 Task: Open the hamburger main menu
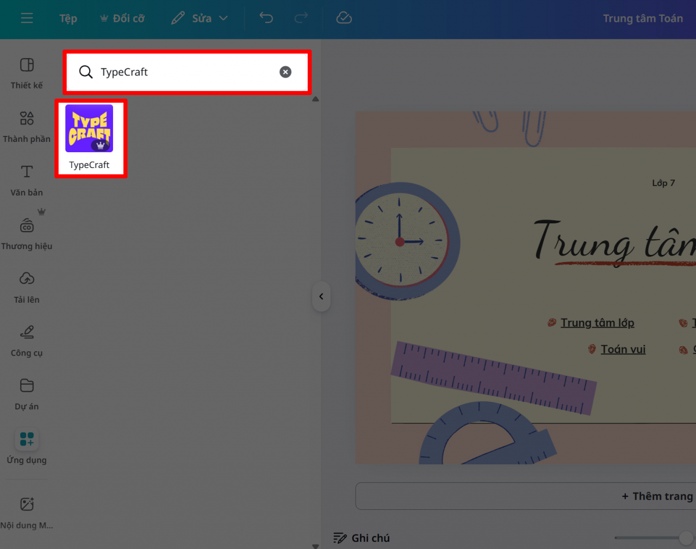click(x=27, y=18)
